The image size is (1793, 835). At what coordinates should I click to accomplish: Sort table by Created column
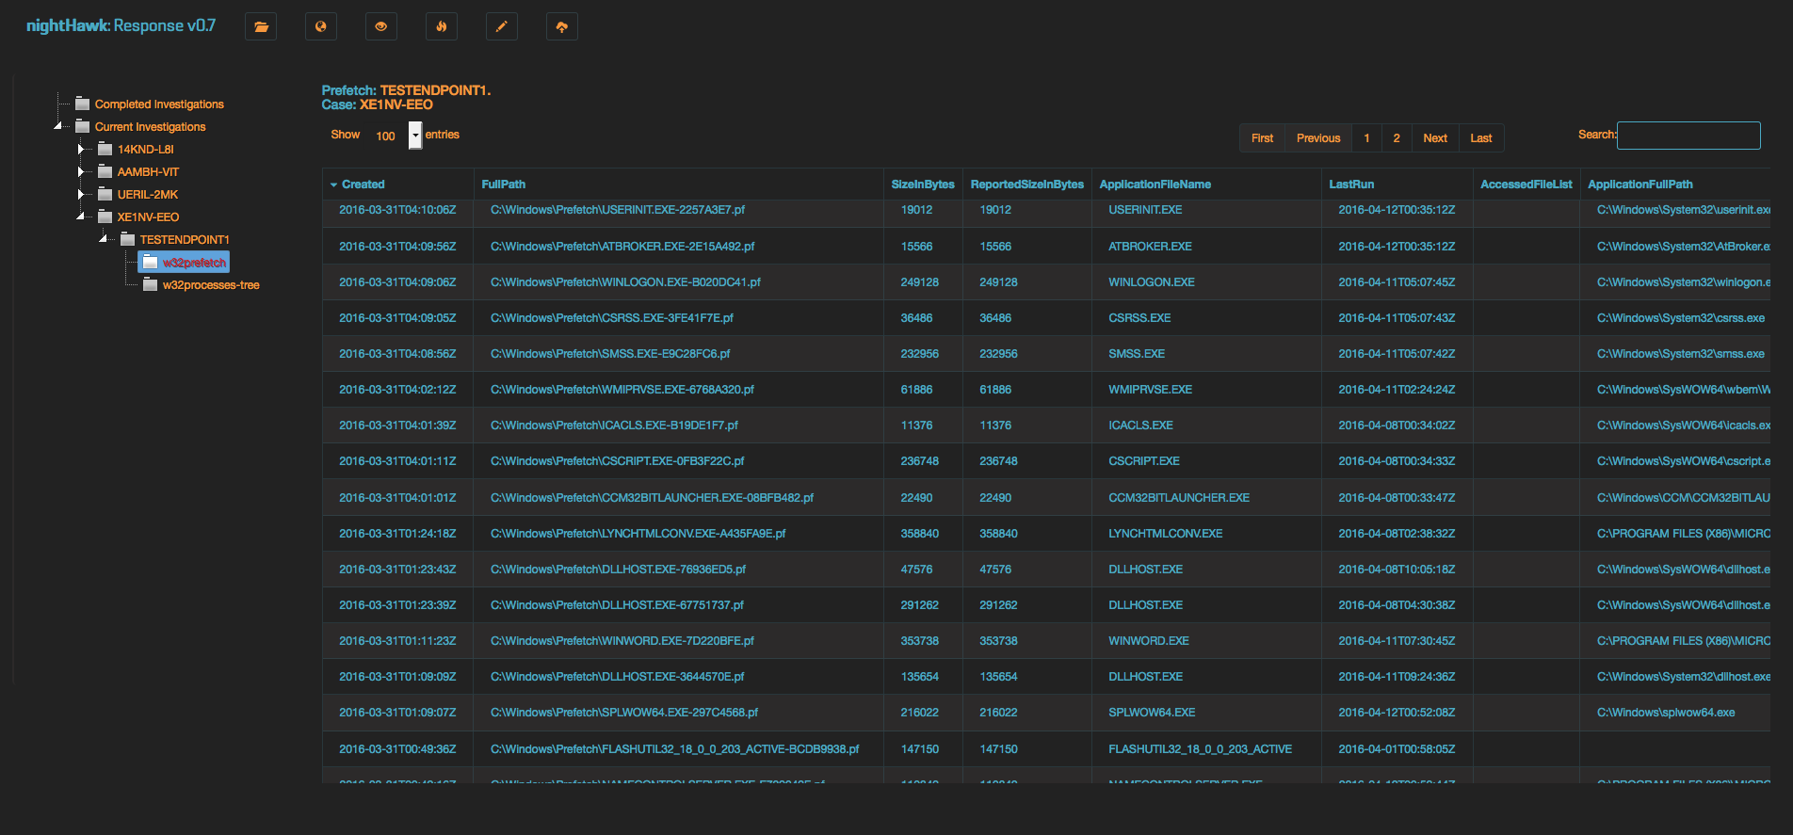[363, 185]
